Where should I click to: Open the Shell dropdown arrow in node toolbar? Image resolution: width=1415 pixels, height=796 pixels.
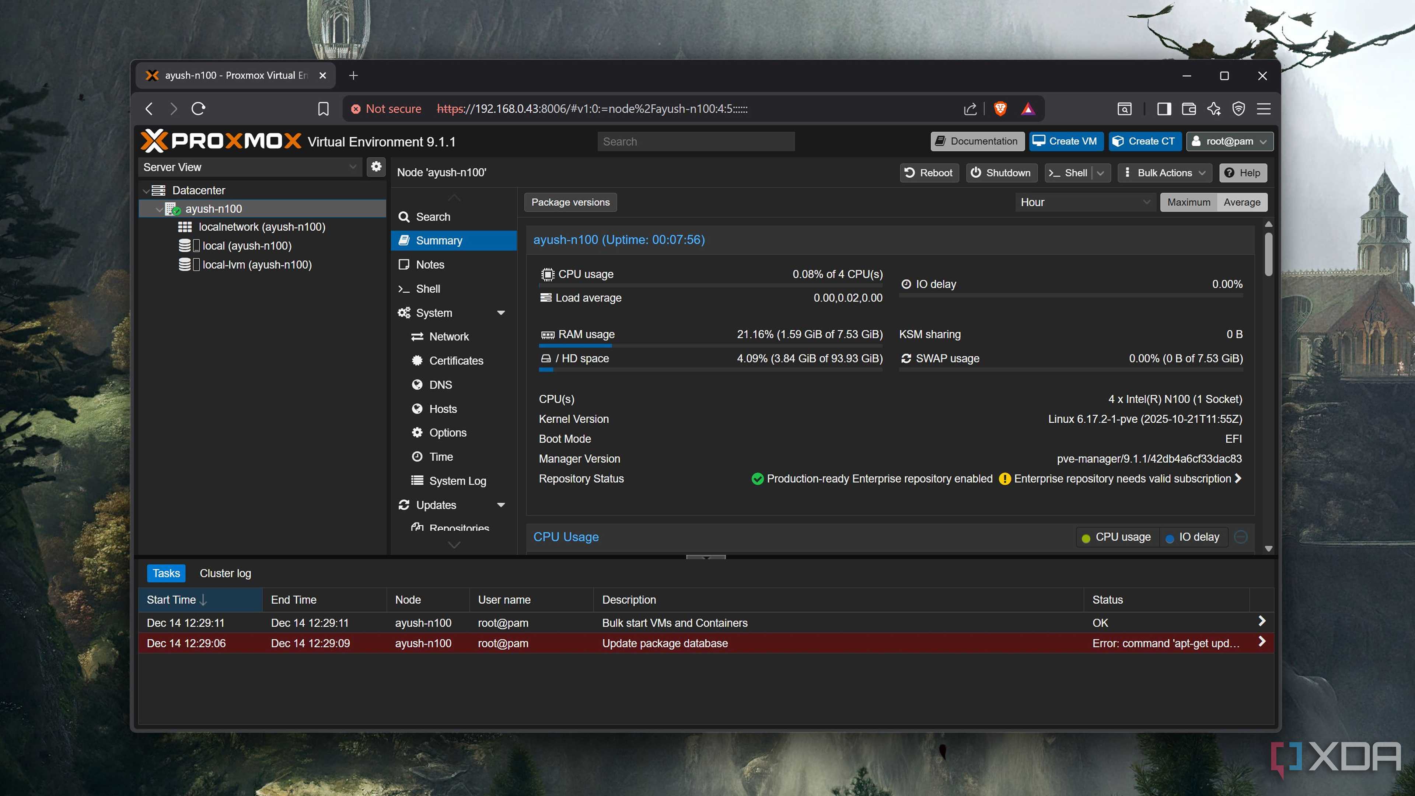click(x=1100, y=172)
